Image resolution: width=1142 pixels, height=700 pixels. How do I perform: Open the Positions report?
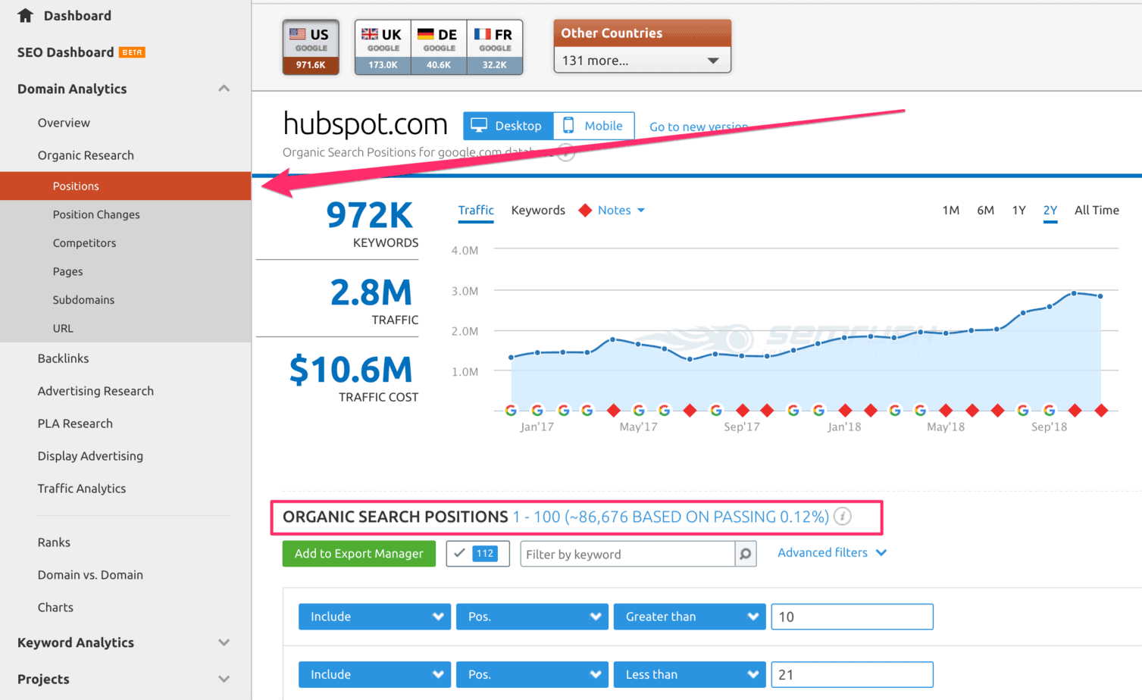125,186
